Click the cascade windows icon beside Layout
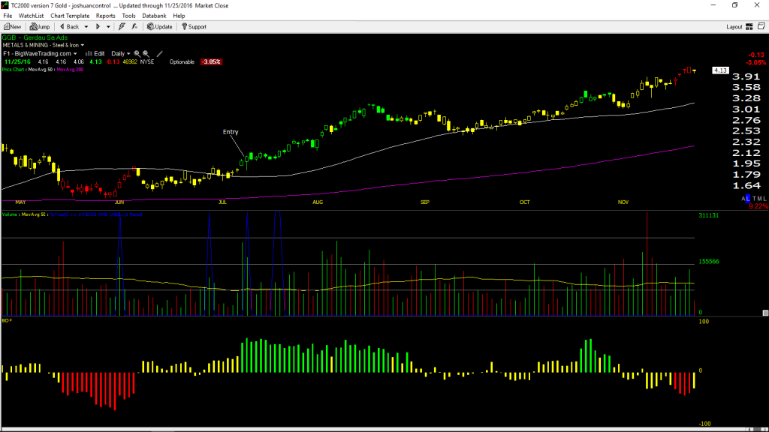 point(761,26)
